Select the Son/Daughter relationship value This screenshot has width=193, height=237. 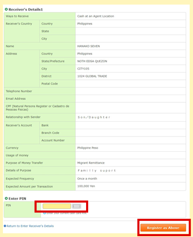pos(94,117)
